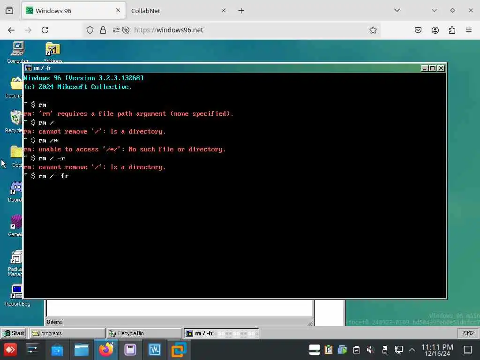This screenshot has height=360, width=480.
Task: Launch the Discover software store taskbar icon
Action: point(57,350)
